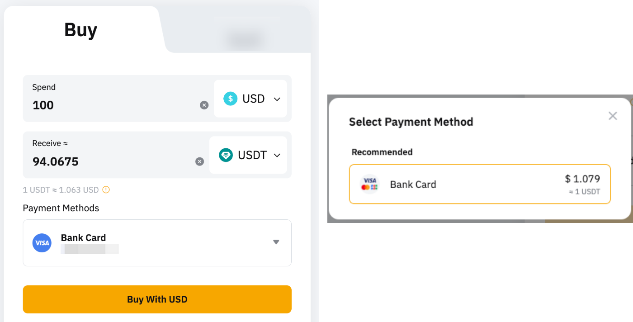Clear the Spend amount field

(x=204, y=105)
